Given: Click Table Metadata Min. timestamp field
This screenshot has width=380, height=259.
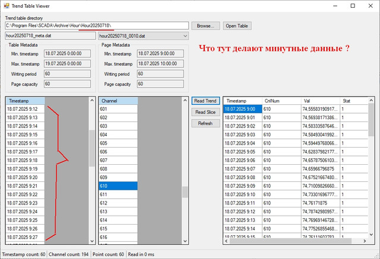Looking at the screenshot, I should pos(67,54).
